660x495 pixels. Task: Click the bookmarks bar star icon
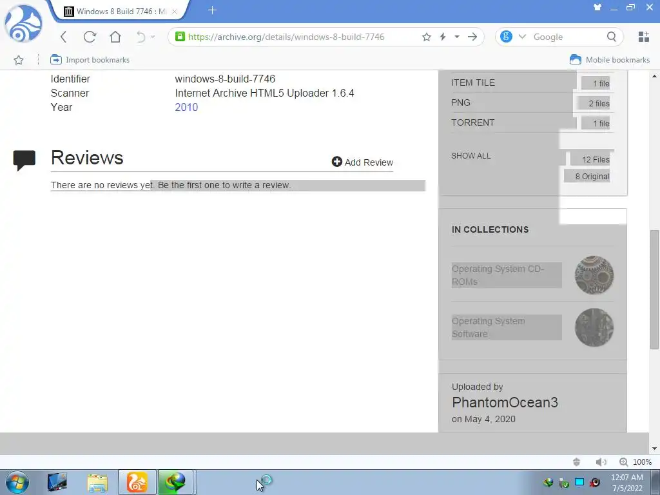(19, 60)
